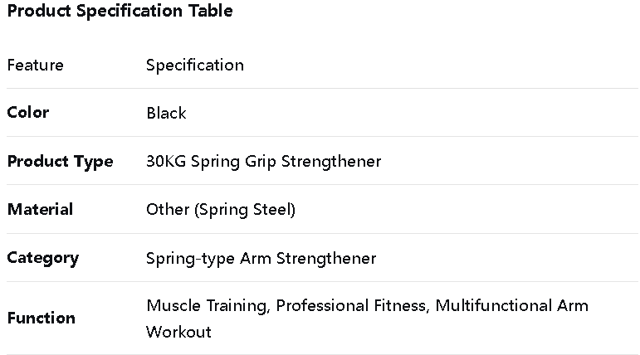Viewport: 640px width, 355px height.
Task: Click the Product Specification Table heading
Action: (x=120, y=11)
